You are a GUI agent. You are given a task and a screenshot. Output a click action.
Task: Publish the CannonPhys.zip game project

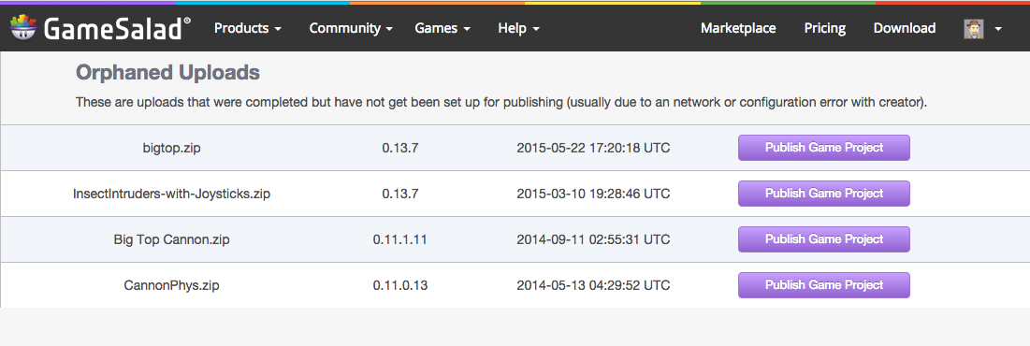[x=824, y=285]
